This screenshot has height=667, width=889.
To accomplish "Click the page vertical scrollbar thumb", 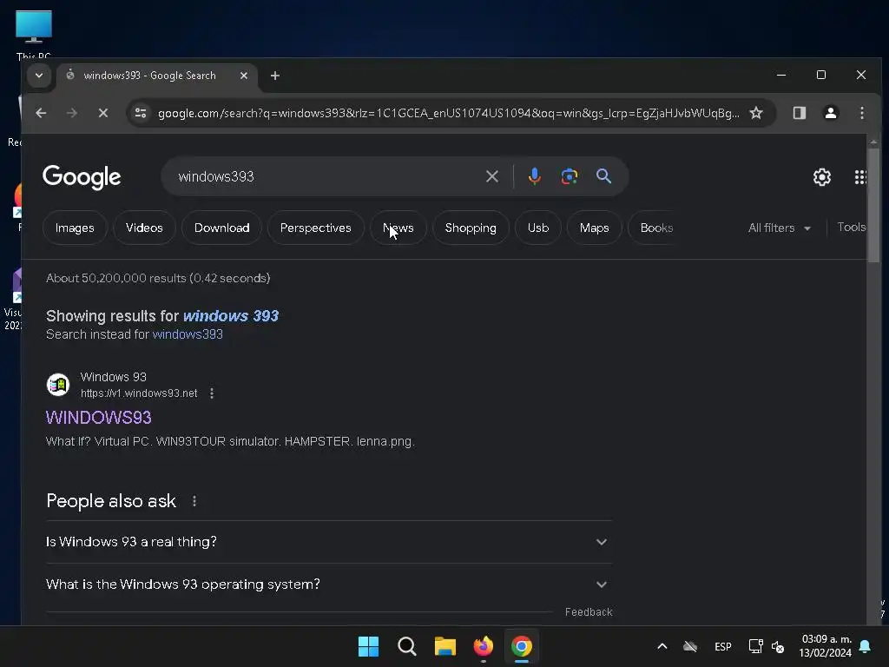I will point(873,204).
